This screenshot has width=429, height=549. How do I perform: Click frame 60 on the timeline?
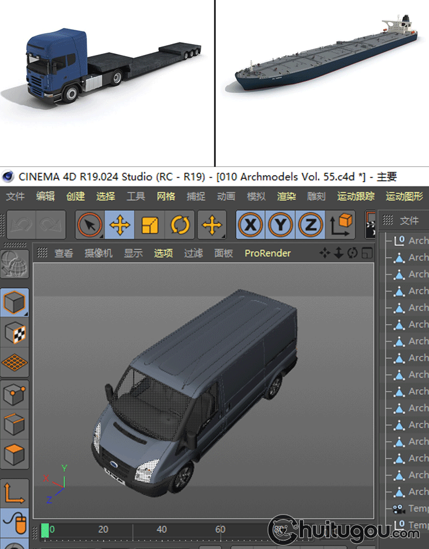coord(220,530)
